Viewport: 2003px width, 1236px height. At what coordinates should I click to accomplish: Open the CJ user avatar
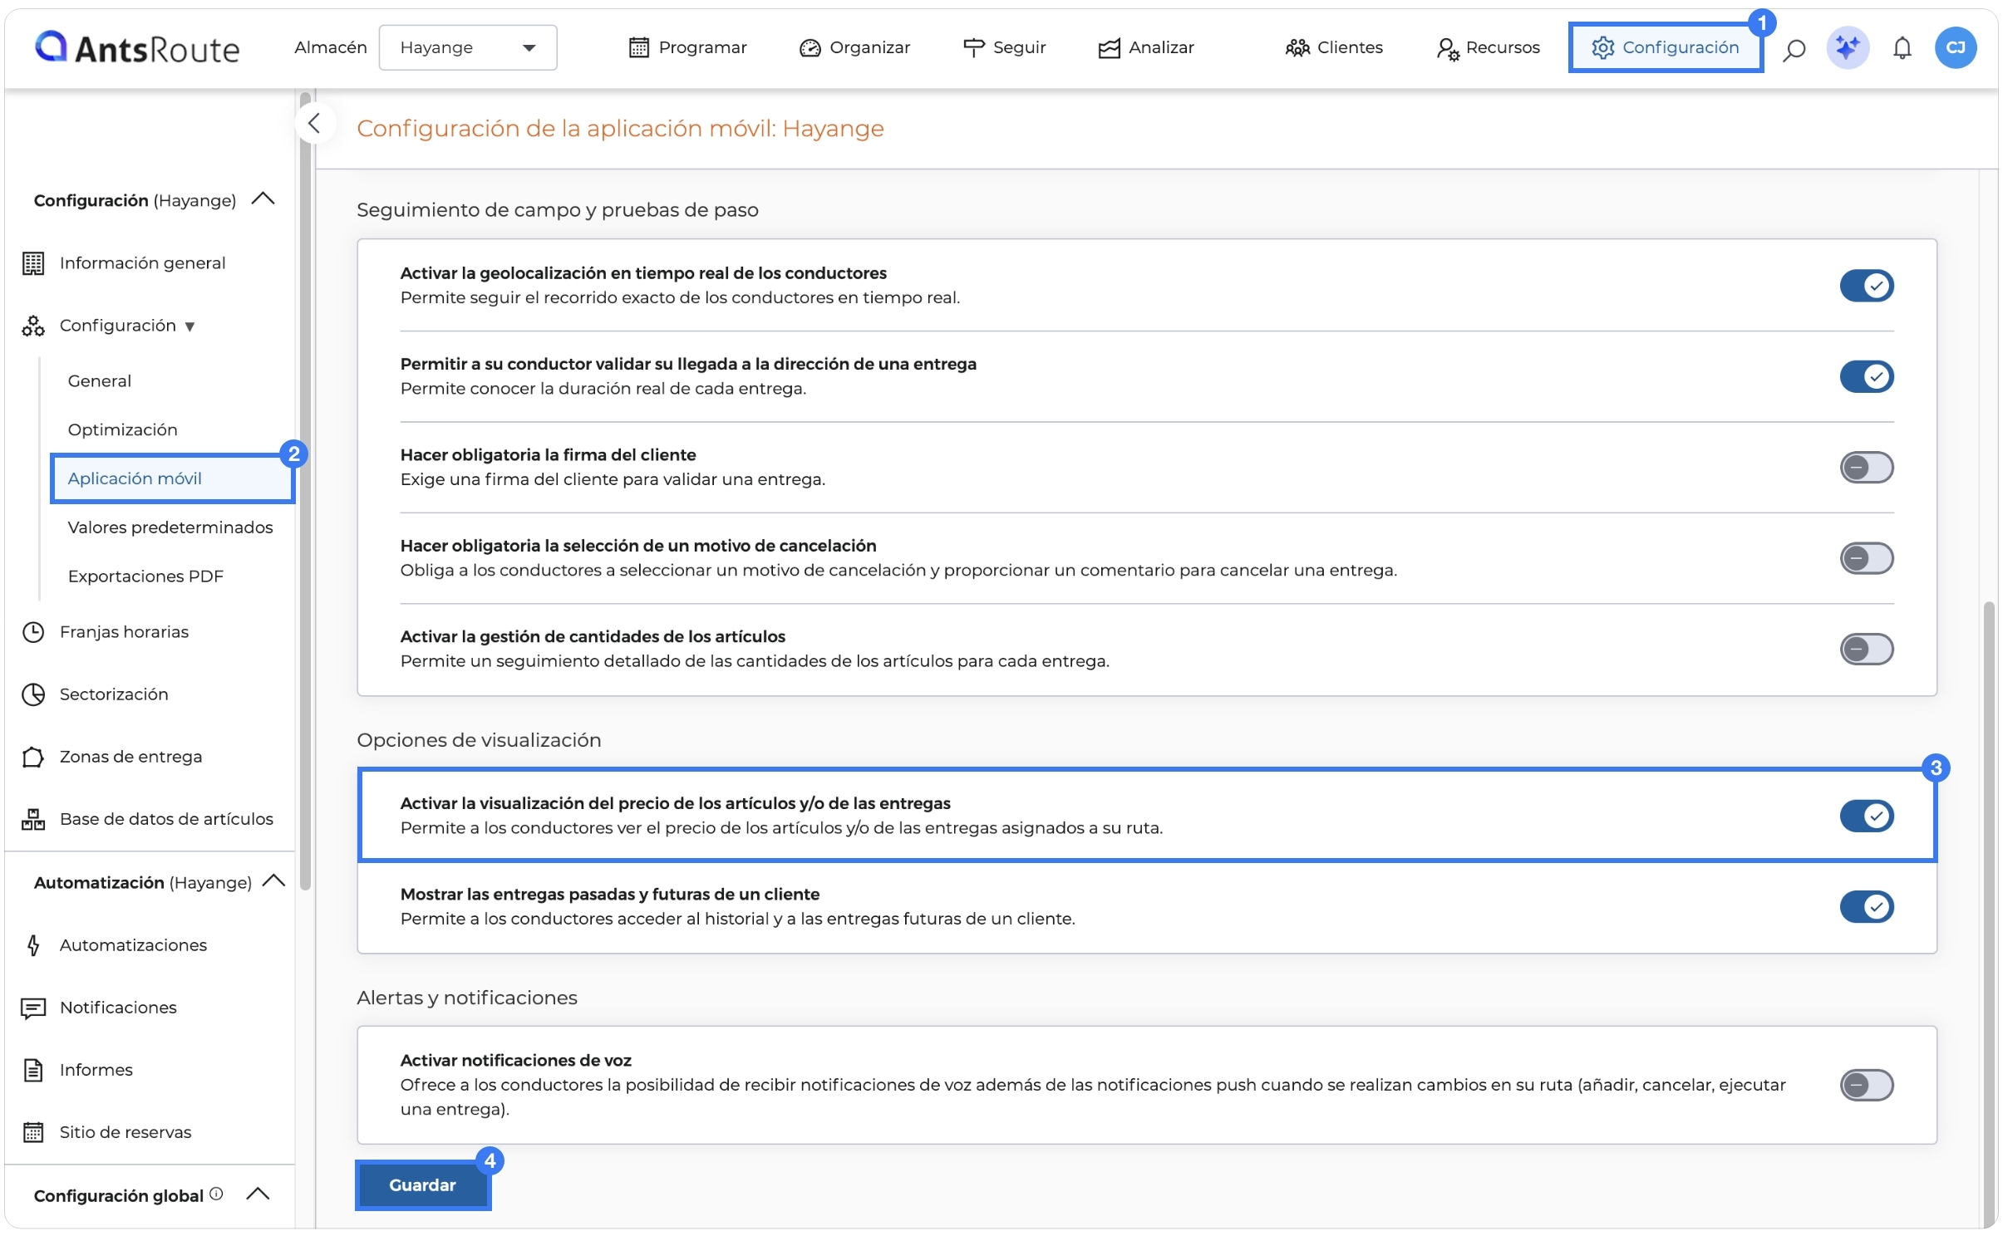point(1954,47)
